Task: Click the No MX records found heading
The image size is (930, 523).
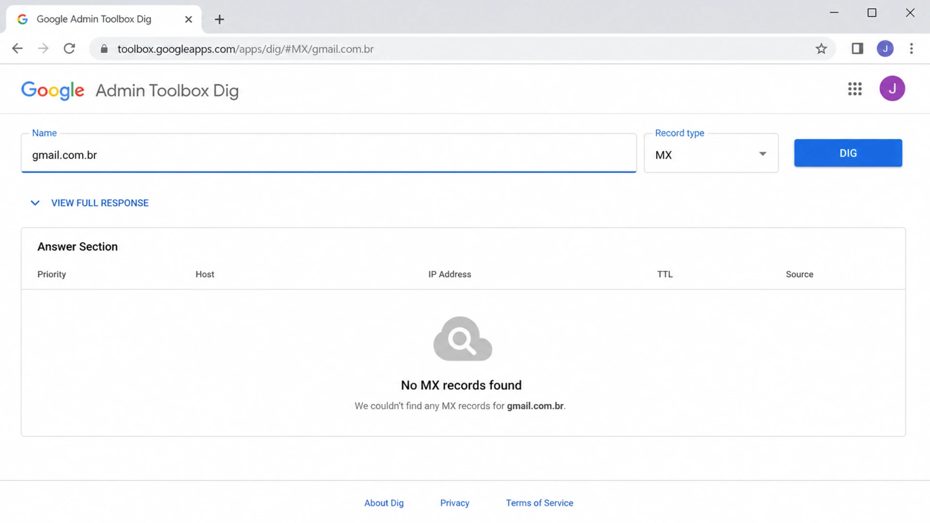Action: pos(461,385)
